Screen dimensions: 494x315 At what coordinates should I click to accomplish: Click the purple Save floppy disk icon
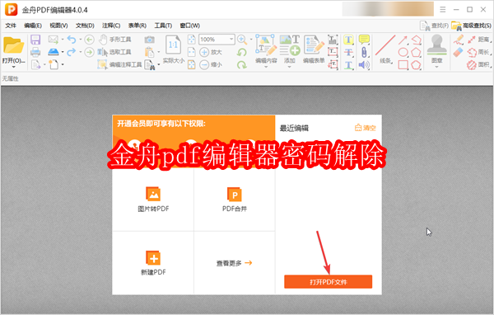[x=35, y=40]
